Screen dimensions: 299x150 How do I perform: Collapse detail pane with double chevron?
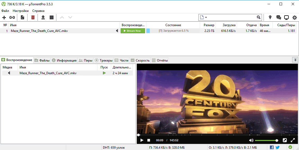295,60
